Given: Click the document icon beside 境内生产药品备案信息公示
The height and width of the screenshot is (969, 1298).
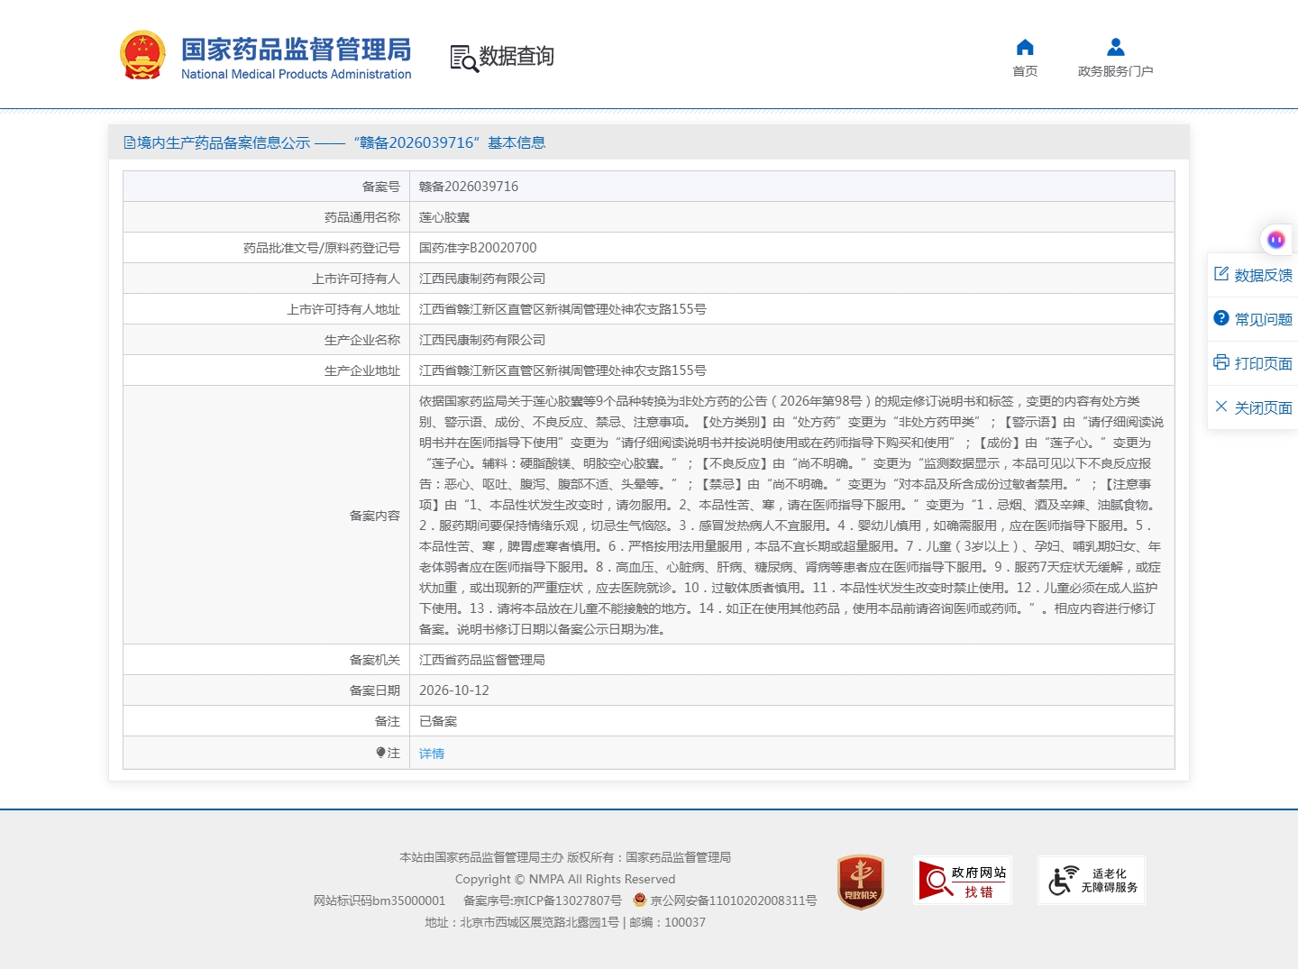Looking at the screenshot, I should pyautogui.click(x=130, y=142).
